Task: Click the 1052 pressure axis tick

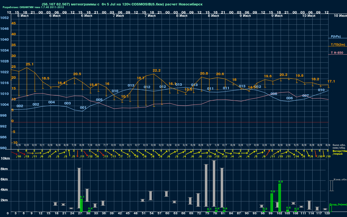Action: tap(4, 18)
